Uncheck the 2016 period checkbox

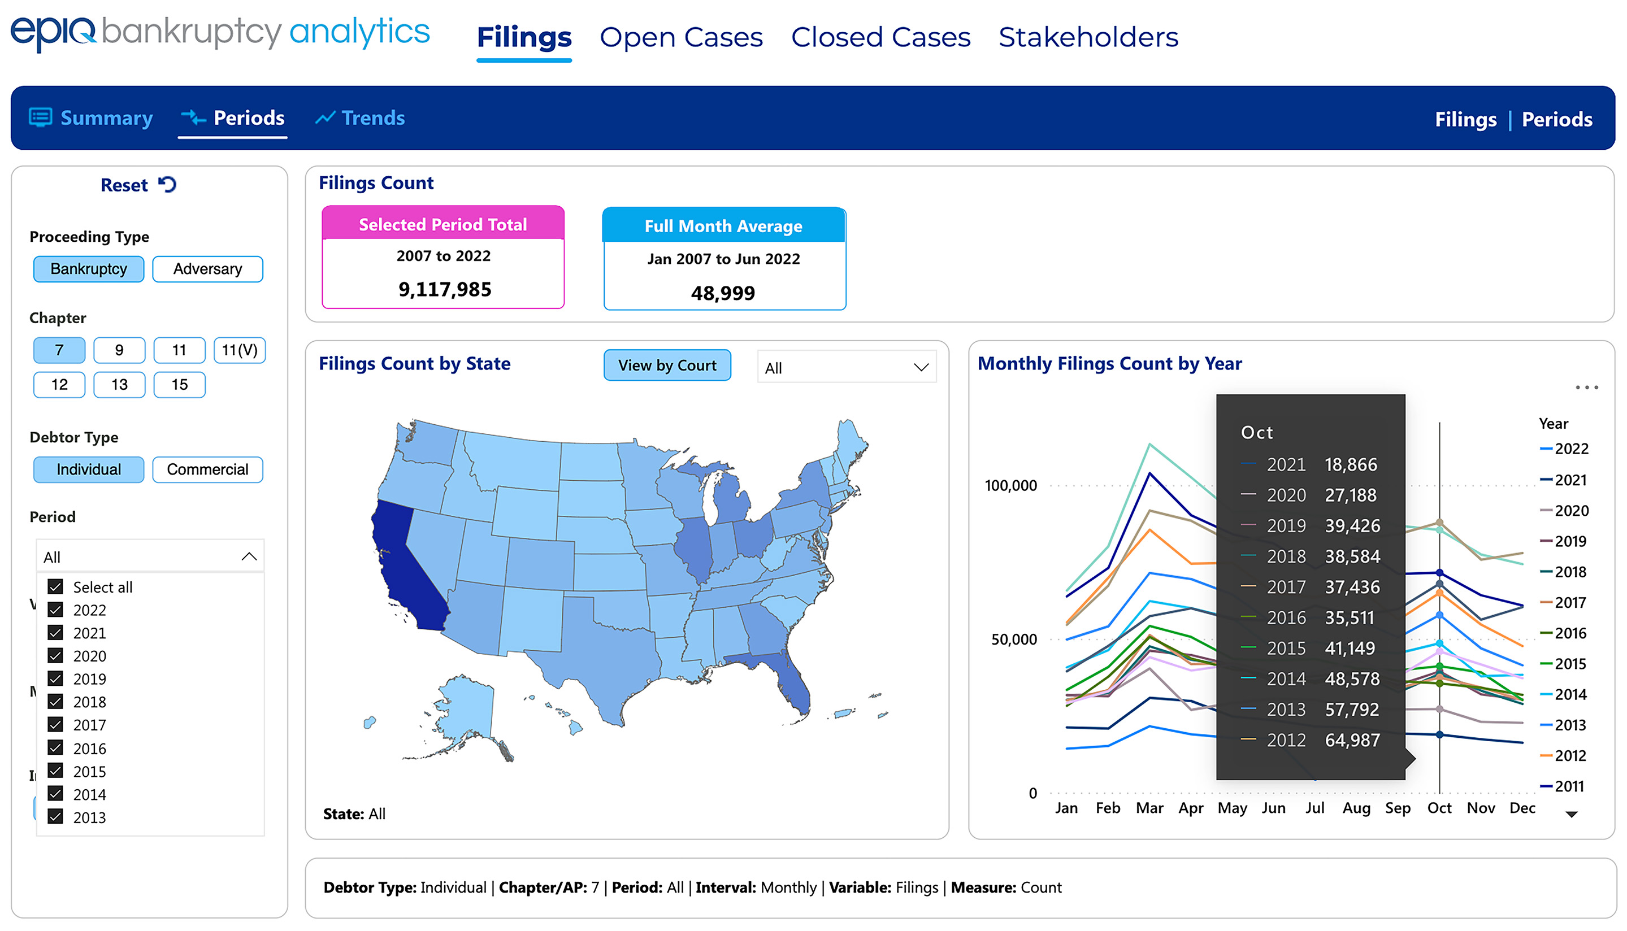click(55, 747)
